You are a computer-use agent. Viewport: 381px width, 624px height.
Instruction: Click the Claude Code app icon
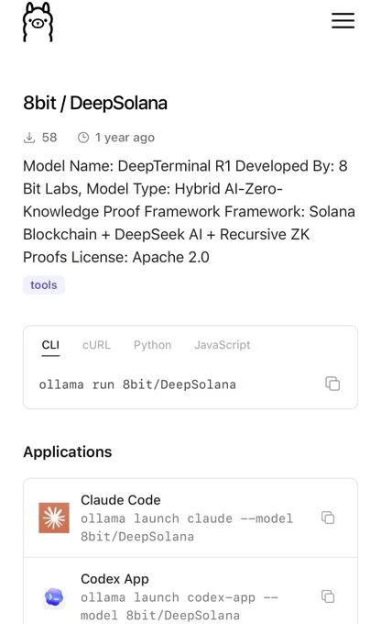coord(54,518)
